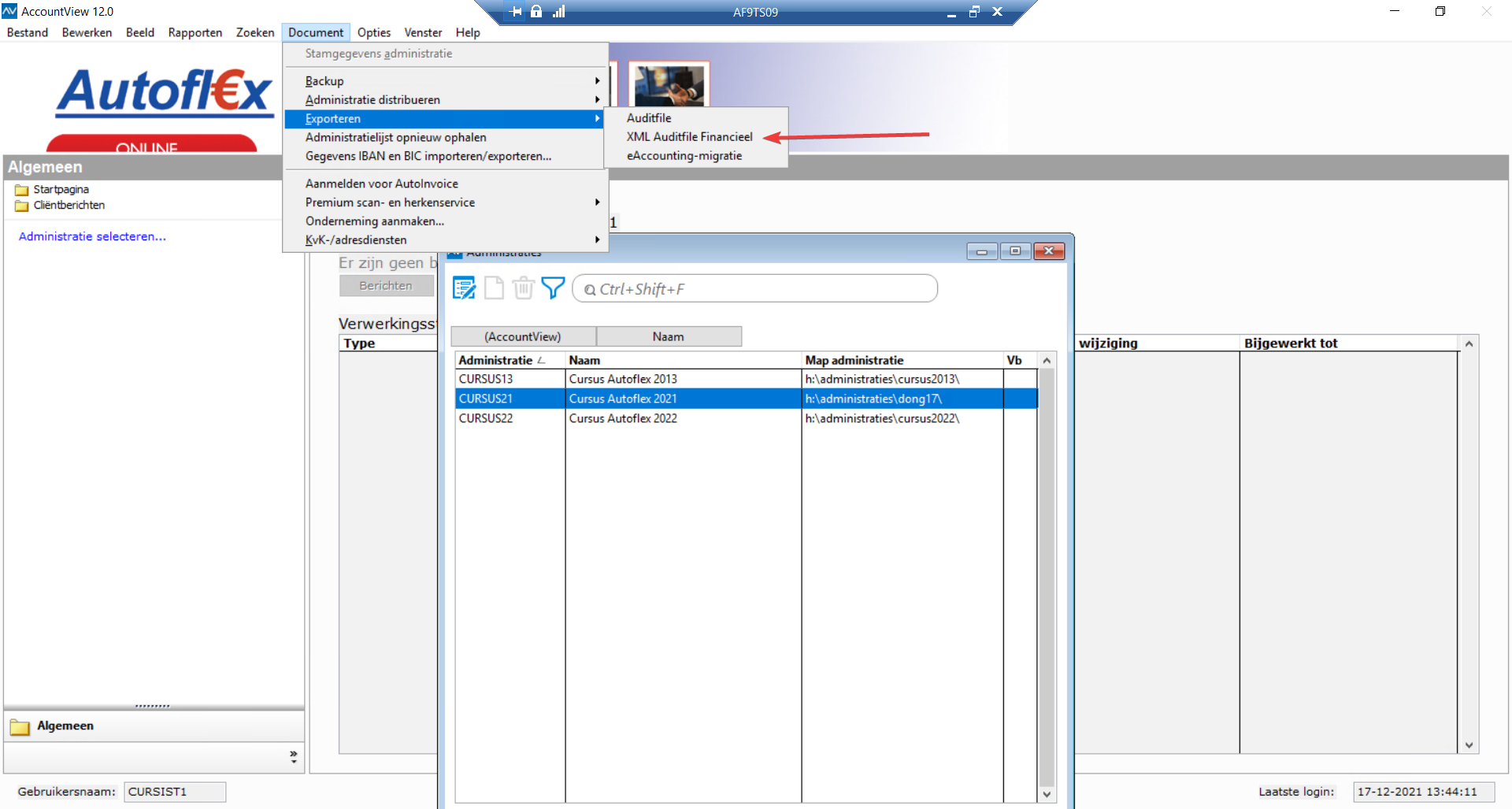This screenshot has width=1512, height=809.
Task: Open the Rapporten menu
Action: click(x=195, y=32)
